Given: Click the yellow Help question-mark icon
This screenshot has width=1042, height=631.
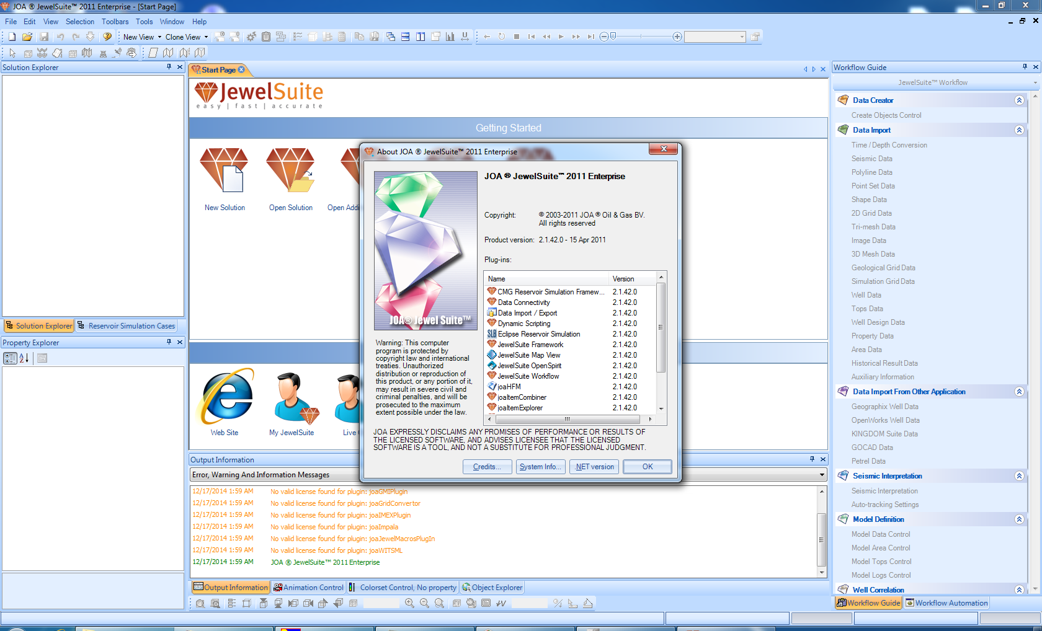Looking at the screenshot, I should (x=107, y=37).
